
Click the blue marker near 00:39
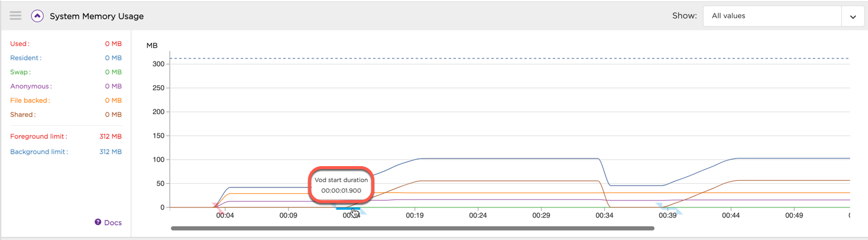pyautogui.click(x=669, y=208)
